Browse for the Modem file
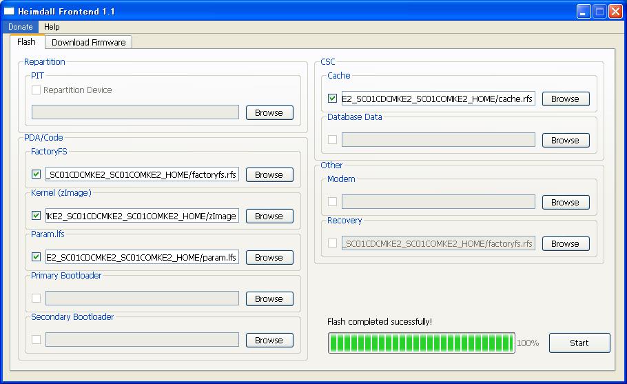The height and width of the screenshot is (384, 627). tap(566, 203)
